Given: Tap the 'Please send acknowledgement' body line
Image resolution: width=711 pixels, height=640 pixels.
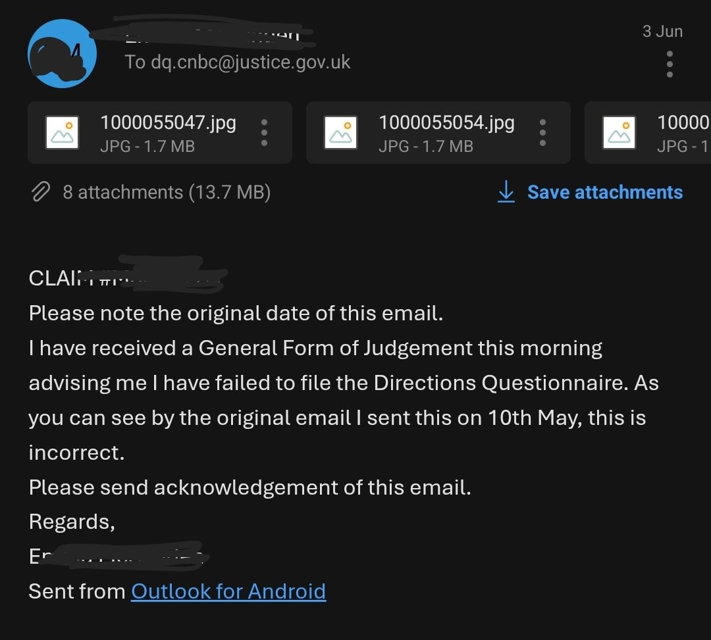Looking at the screenshot, I should click(250, 488).
